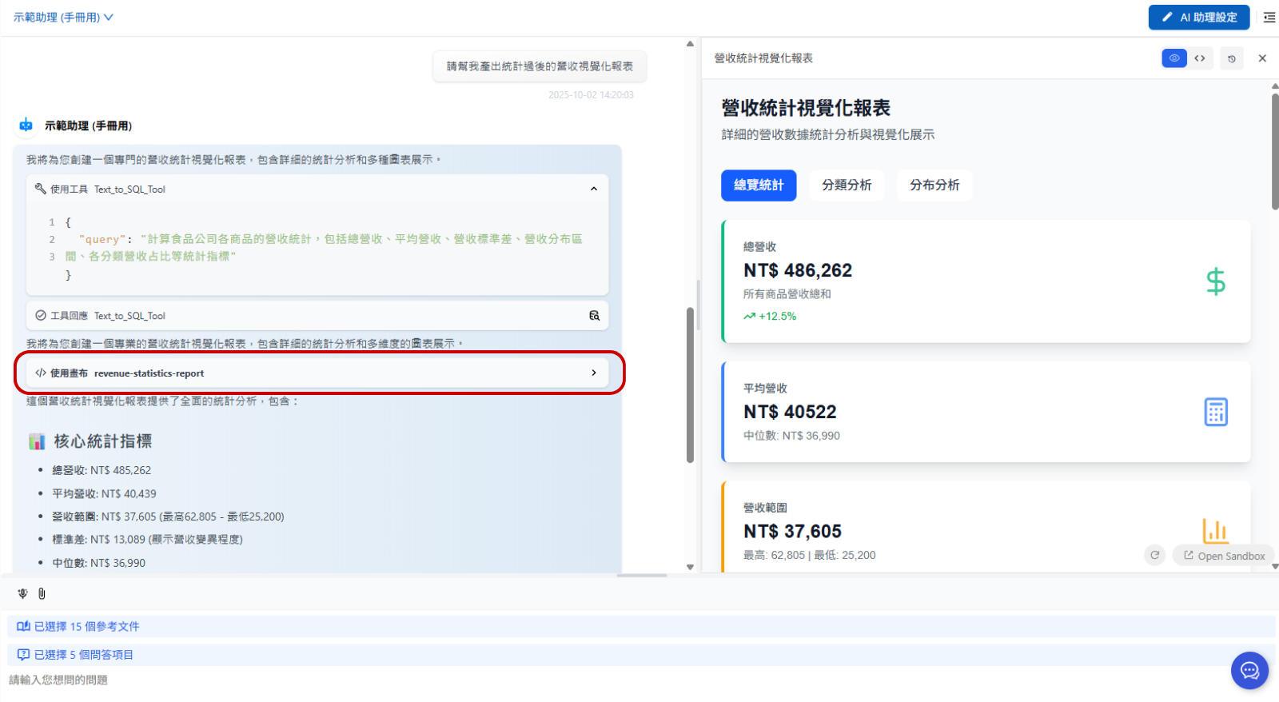Click the 請輸入您想問的問題 input field

point(560,680)
